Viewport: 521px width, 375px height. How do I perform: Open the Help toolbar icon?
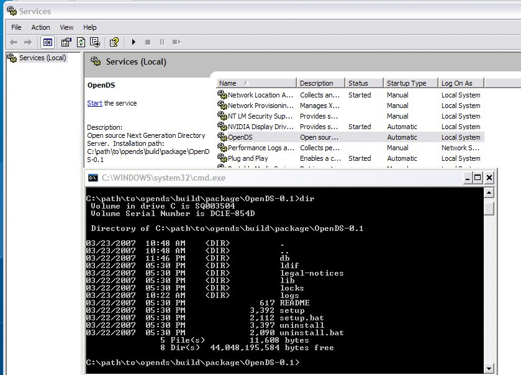[114, 42]
